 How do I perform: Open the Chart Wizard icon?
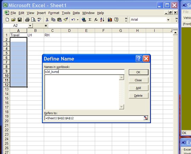coord(110,20)
